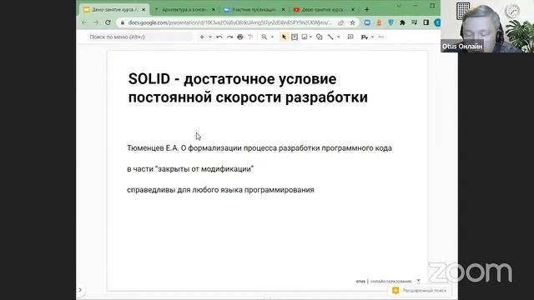This screenshot has height=300, width=534.
Task: Click the Расширенный поиск button
Action: pos(419,291)
